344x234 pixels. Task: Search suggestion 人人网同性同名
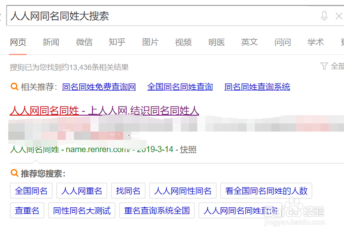point(183,191)
